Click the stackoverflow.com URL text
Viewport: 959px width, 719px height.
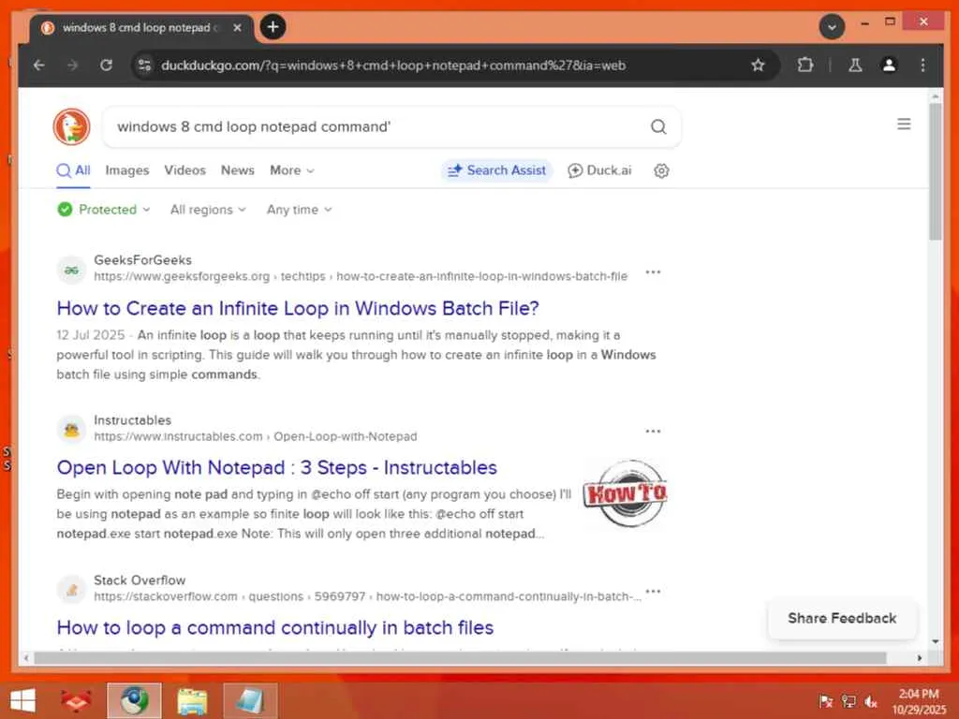pyautogui.click(x=367, y=596)
